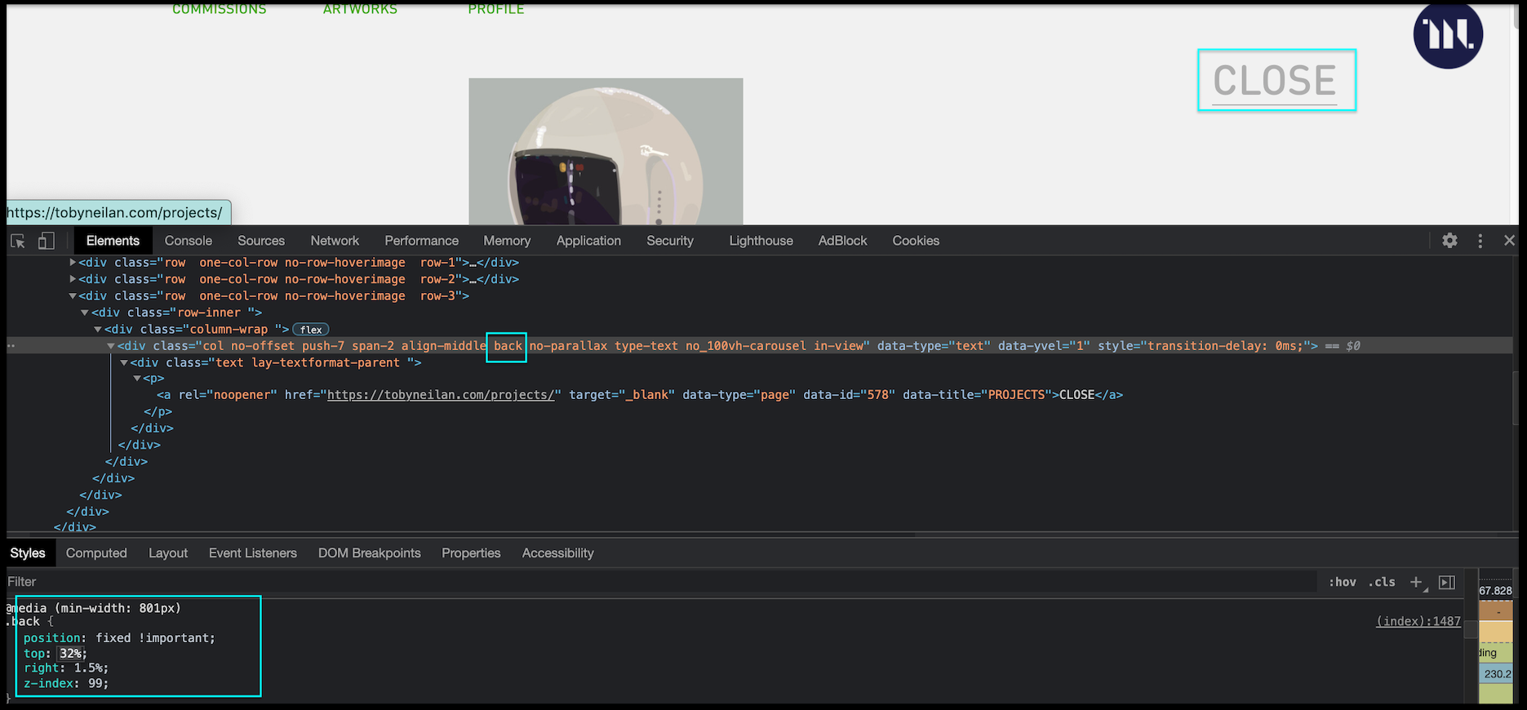Image resolution: width=1527 pixels, height=710 pixels.
Task: Close the DevTools panel
Action: coord(1509,241)
